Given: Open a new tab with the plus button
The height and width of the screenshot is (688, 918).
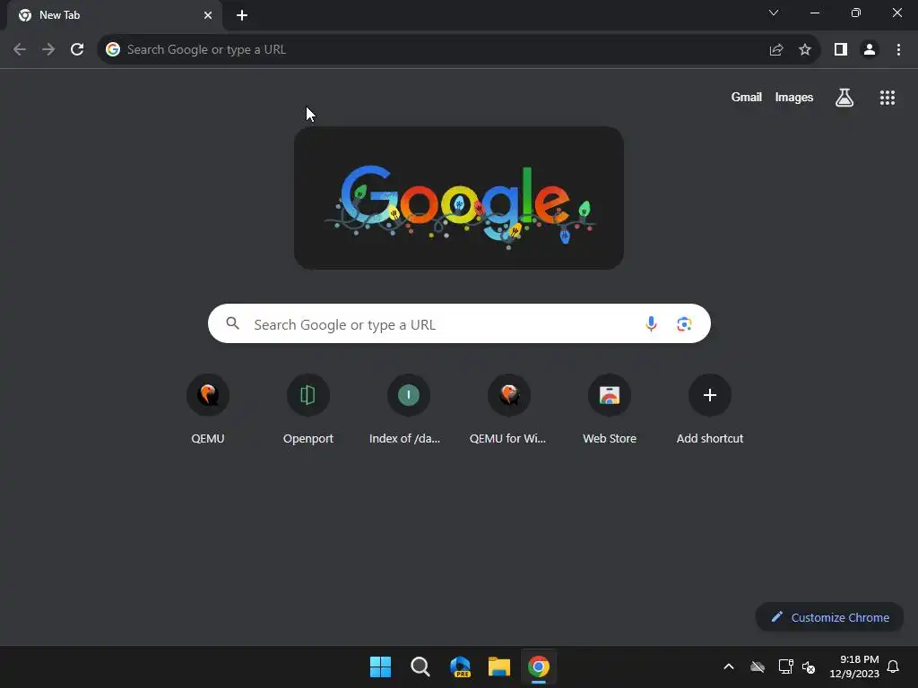Looking at the screenshot, I should (x=242, y=15).
